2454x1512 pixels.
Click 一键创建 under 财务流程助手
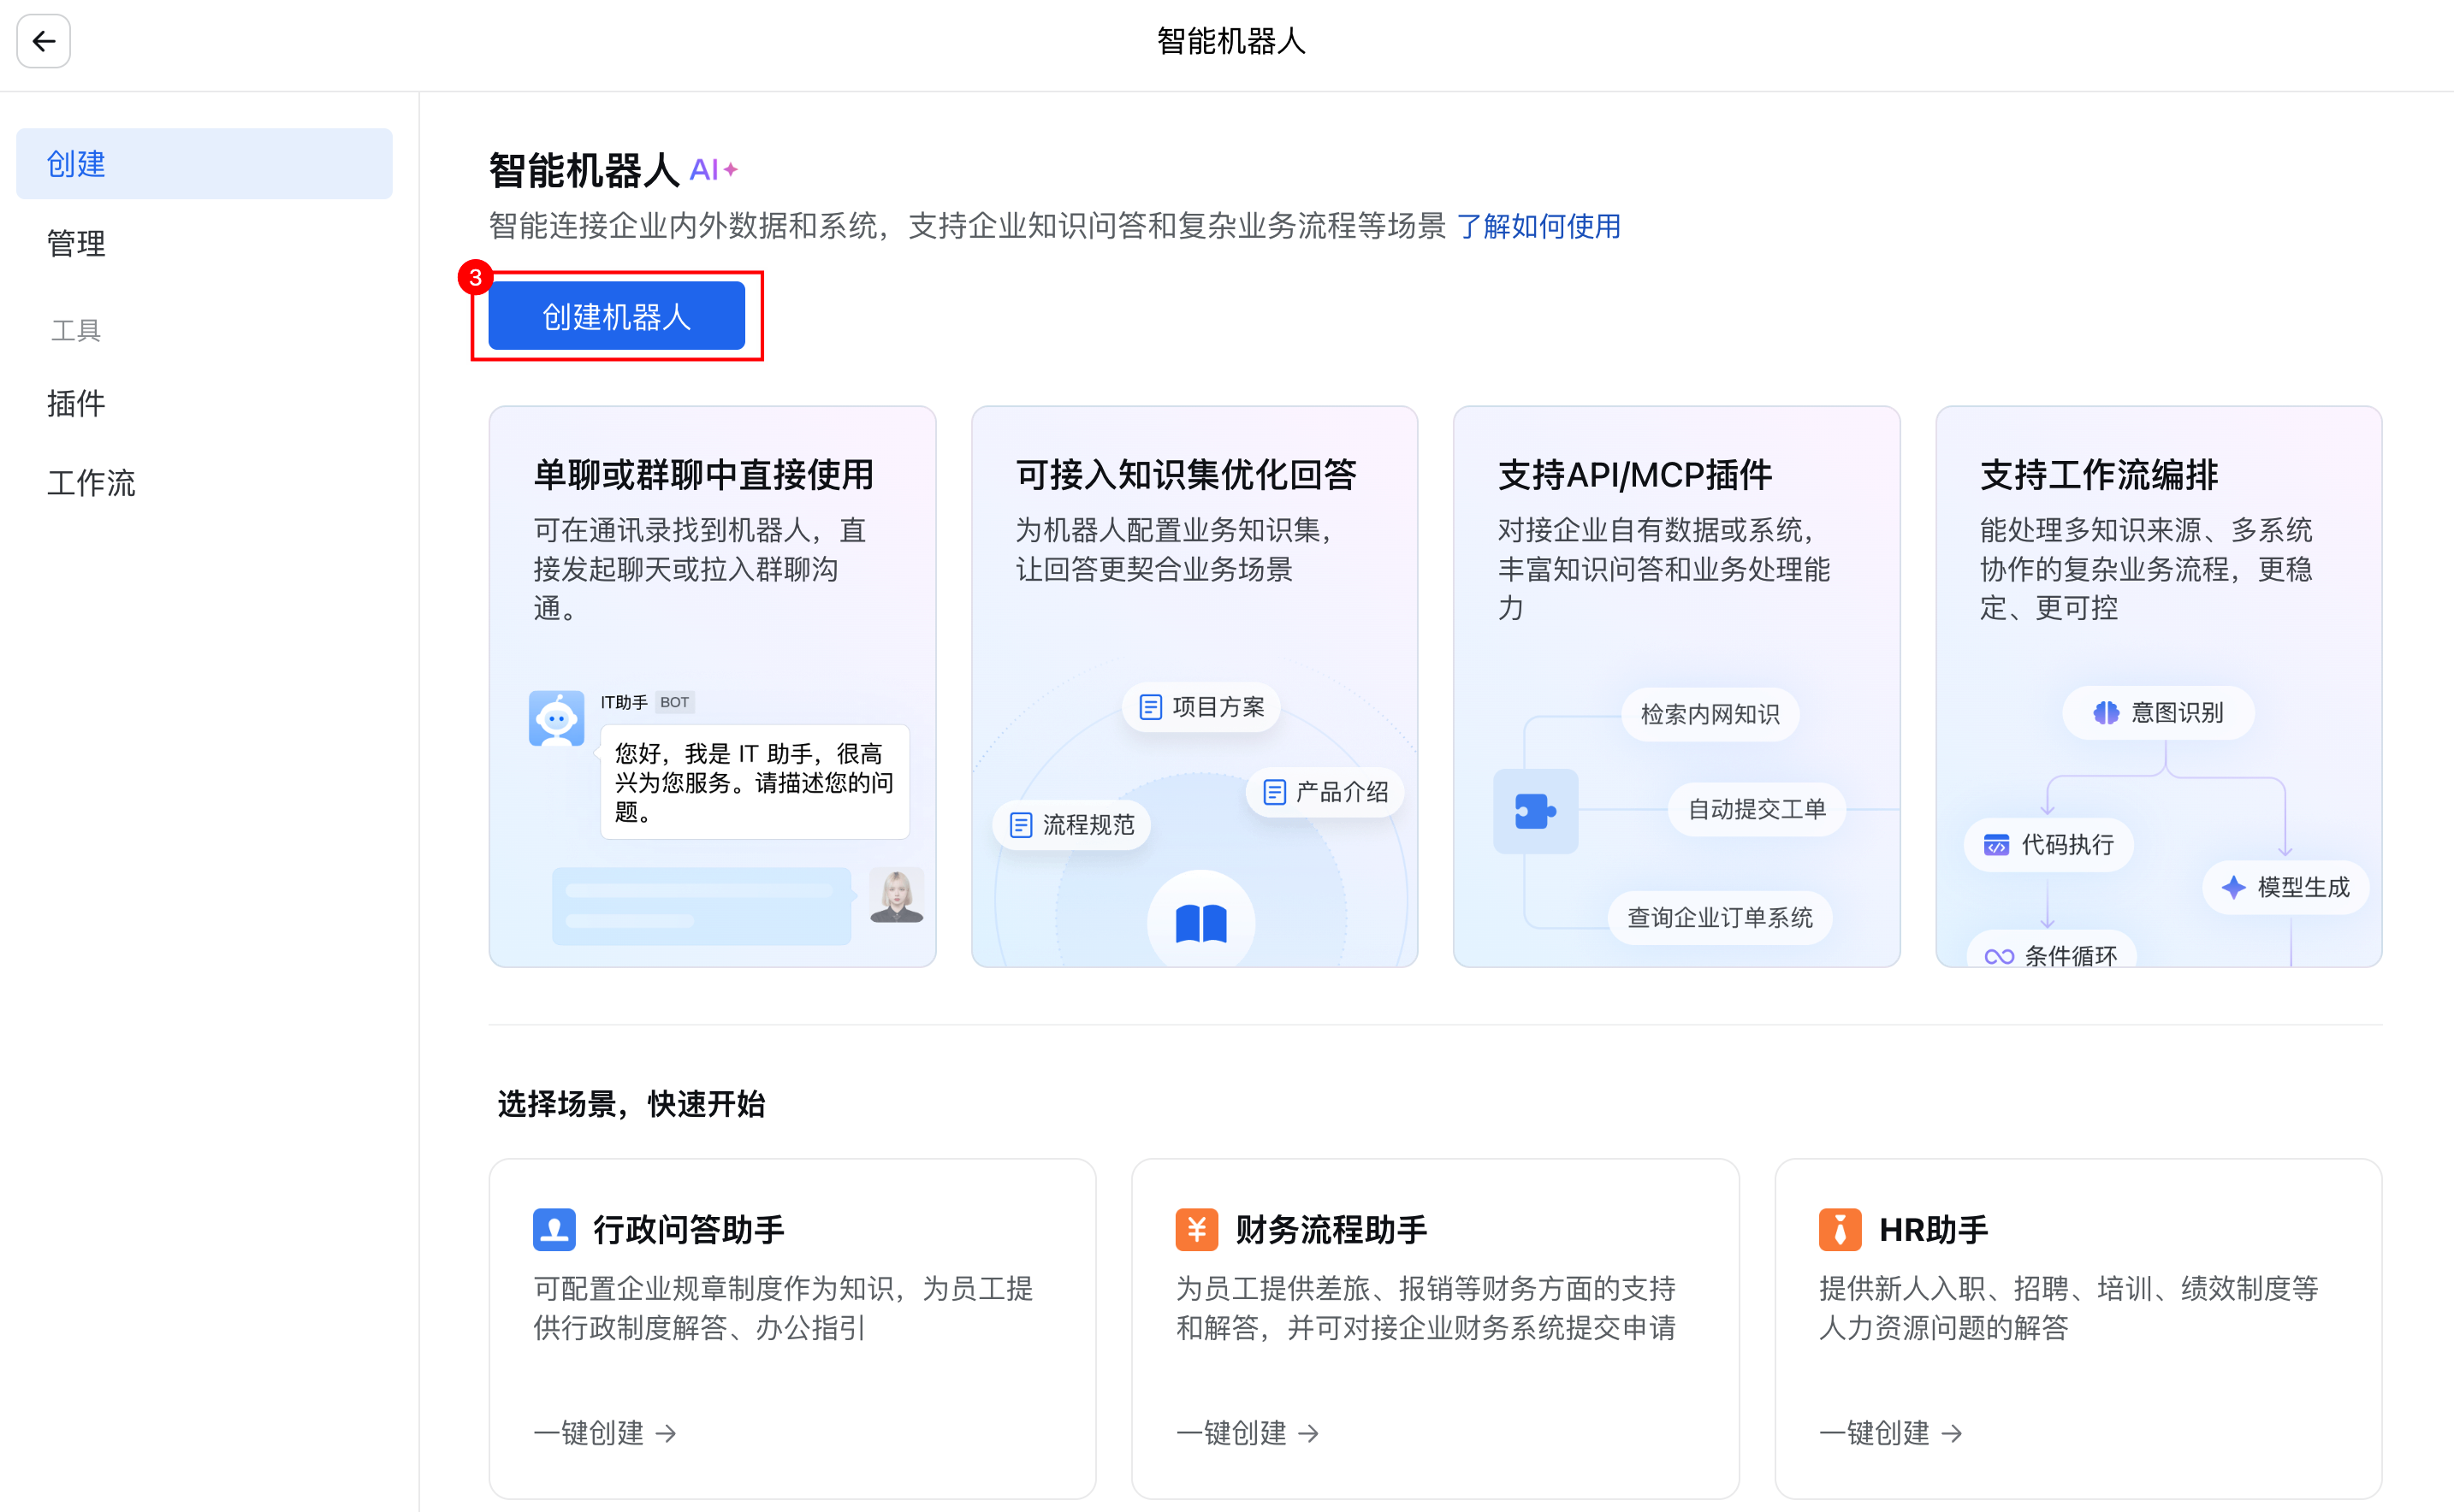pyautogui.click(x=1248, y=1433)
